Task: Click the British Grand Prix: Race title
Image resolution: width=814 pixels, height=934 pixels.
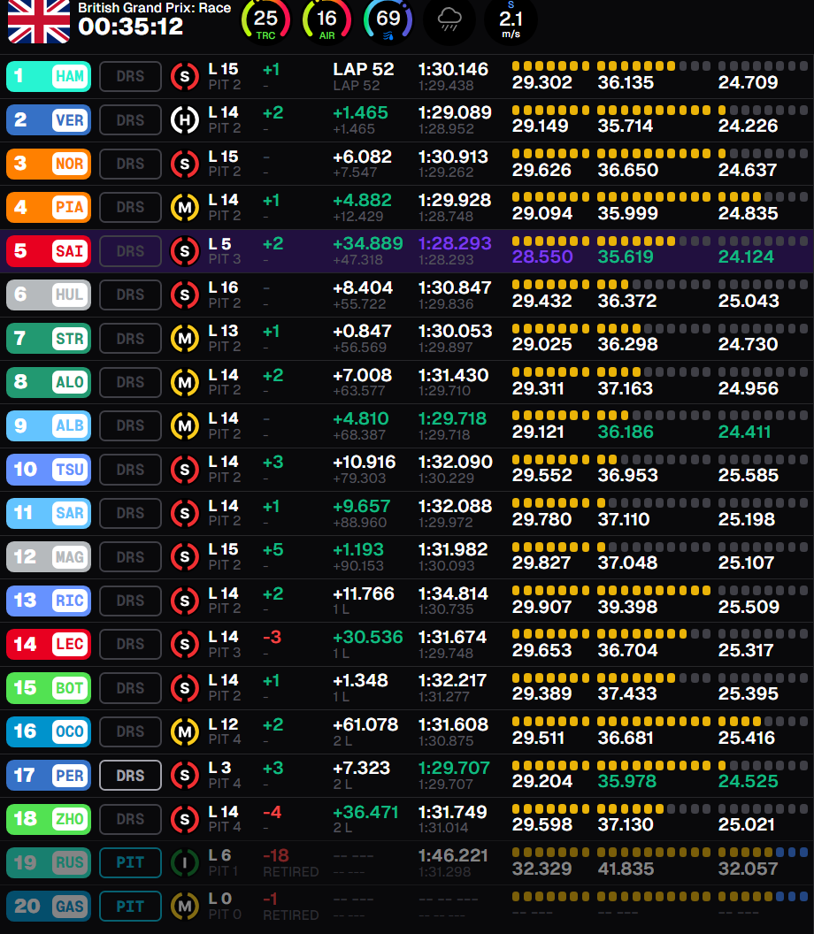Action: click(154, 8)
